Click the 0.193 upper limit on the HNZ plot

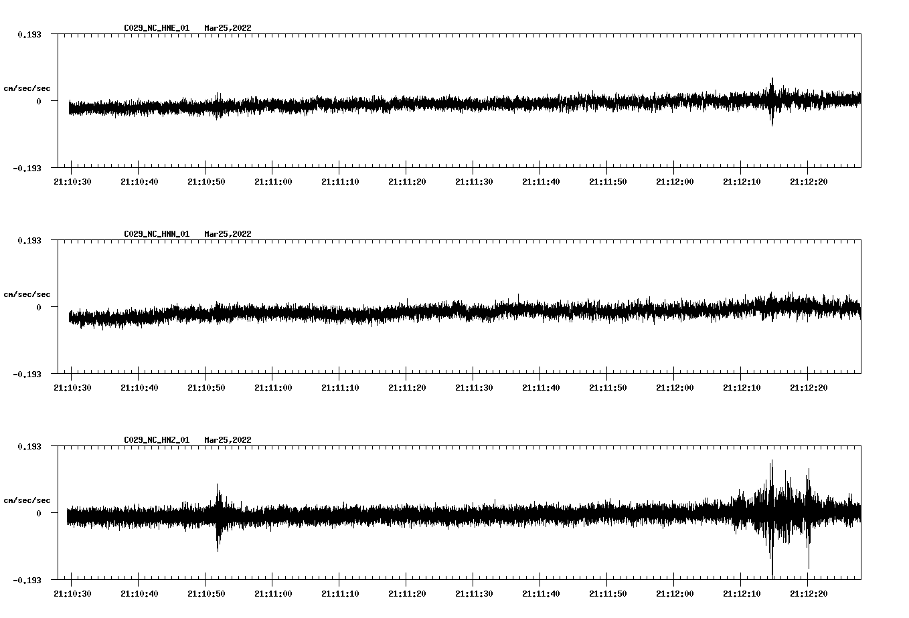coord(29,446)
